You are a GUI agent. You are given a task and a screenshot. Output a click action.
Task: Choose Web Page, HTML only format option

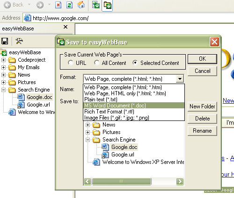coord(134,93)
